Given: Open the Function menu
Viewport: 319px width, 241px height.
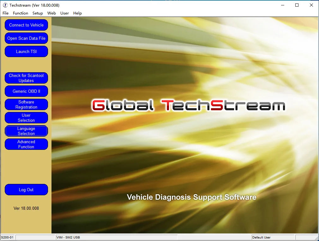Looking at the screenshot, I should (20, 13).
